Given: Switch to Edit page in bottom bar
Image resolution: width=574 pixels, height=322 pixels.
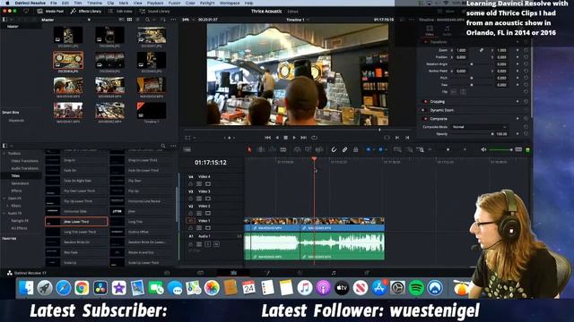Looking at the screenshot, I should click(x=233, y=273).
